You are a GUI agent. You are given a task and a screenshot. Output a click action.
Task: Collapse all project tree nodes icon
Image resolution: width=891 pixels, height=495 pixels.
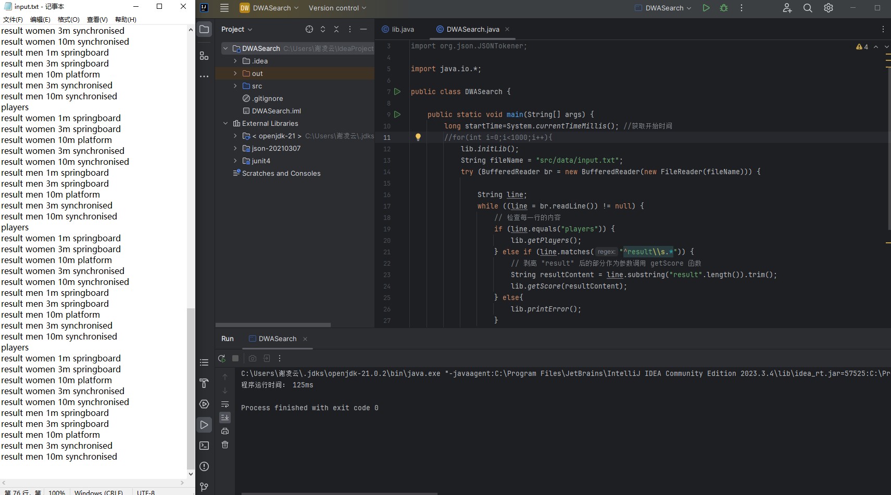[x=336, y=29]
